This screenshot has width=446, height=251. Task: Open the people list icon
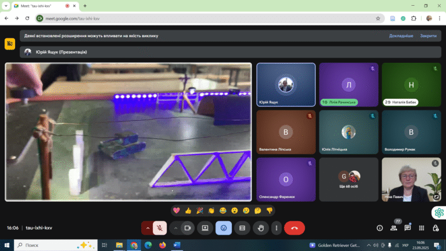(x=394, y=228)
